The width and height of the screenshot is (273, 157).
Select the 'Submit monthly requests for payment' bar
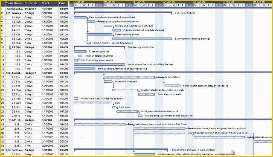coord(89,43)
